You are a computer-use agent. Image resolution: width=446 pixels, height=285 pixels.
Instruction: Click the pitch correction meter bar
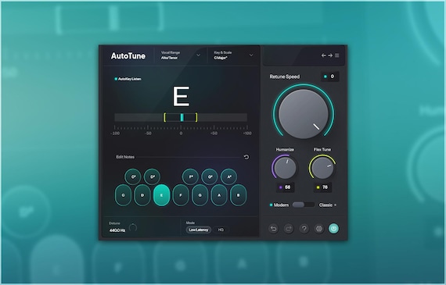point(181,117)
